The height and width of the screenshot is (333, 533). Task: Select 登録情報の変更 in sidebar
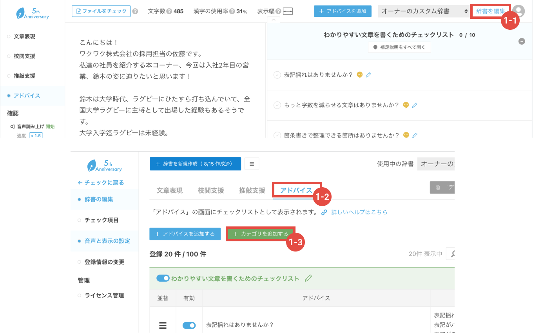tap(104, 262)
